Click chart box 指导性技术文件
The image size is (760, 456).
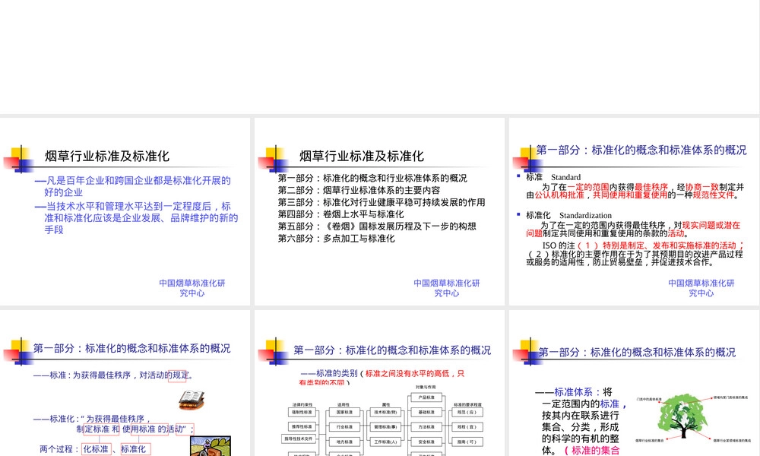(x=299, y=439)
